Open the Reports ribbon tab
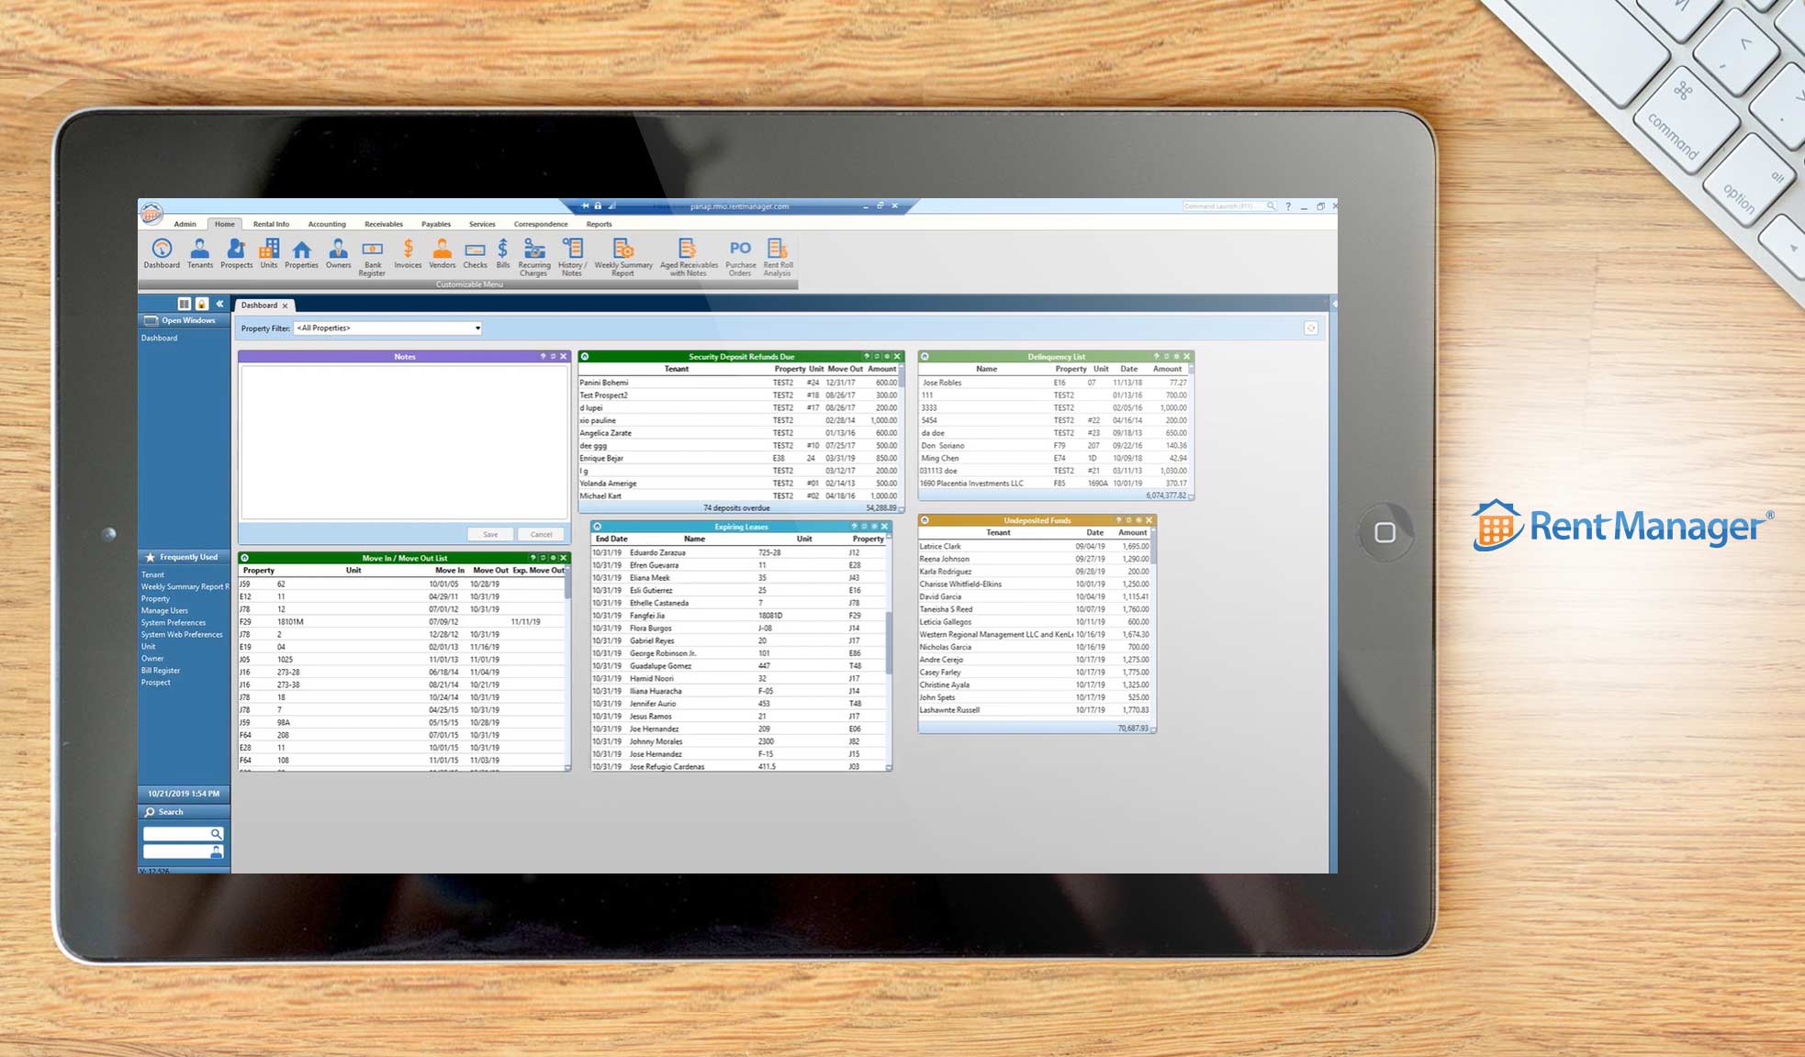Screen dimensions: 1805x1057 point(599,224)
